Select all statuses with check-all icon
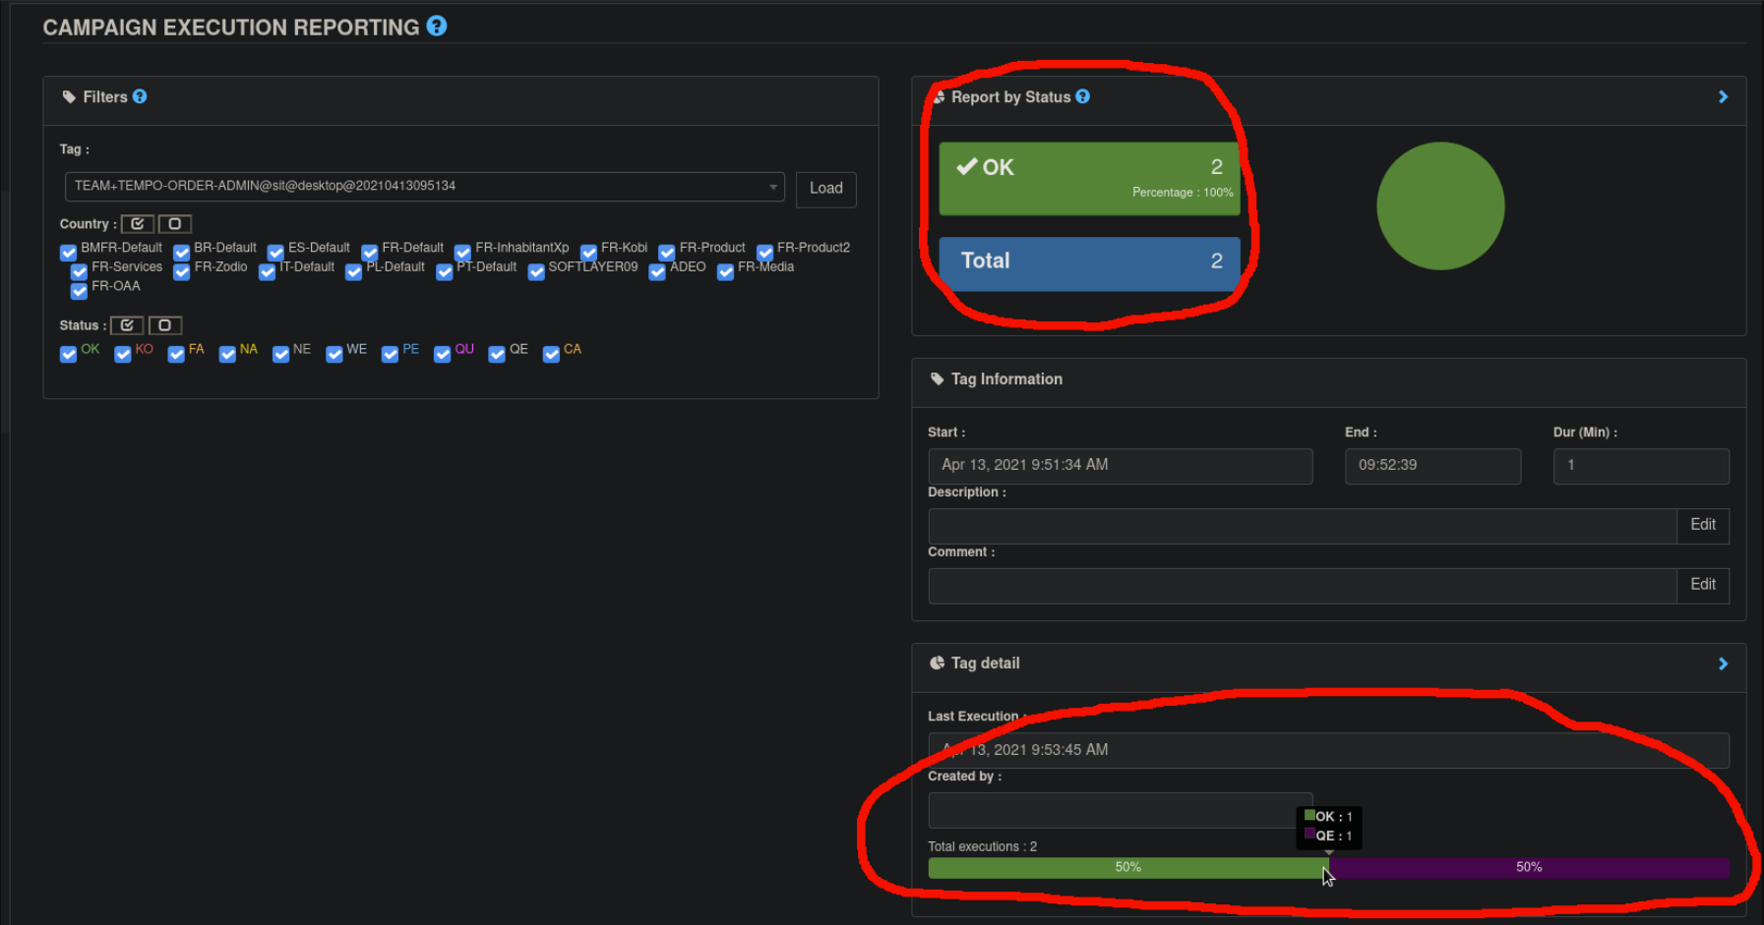 pos(127,325)
